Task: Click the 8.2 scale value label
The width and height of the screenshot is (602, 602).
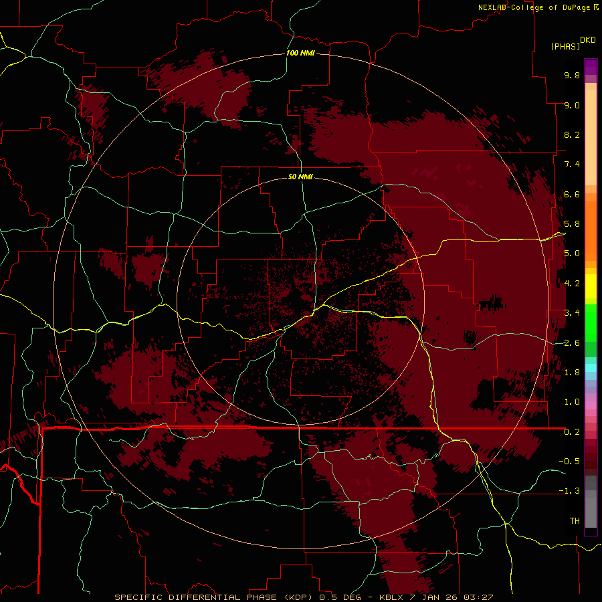Action: [572, 134]
